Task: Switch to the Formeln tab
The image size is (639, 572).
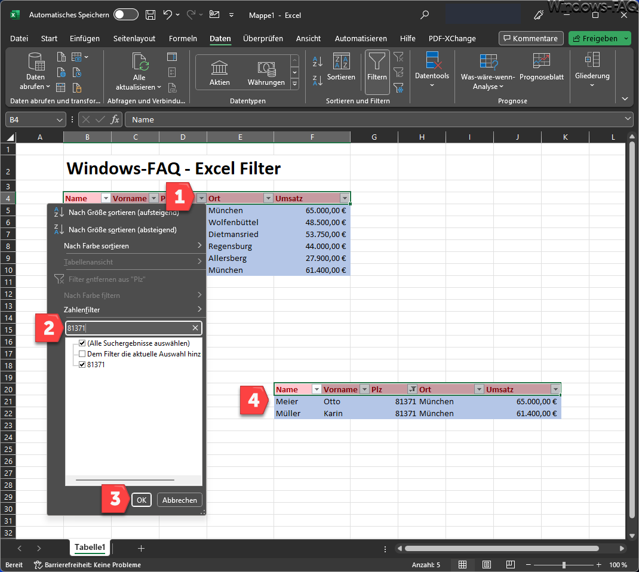Action: [x=183, y=38]
